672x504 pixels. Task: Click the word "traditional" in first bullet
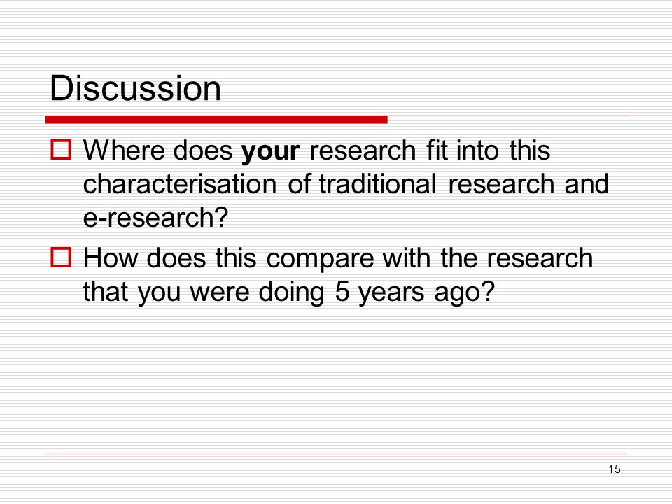pyautogui.click(x=377, y=184)
